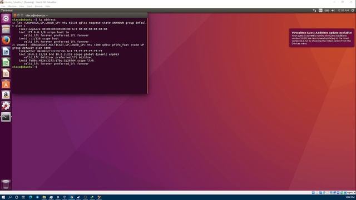Open the keyboard layout indicator

[320, 11]
